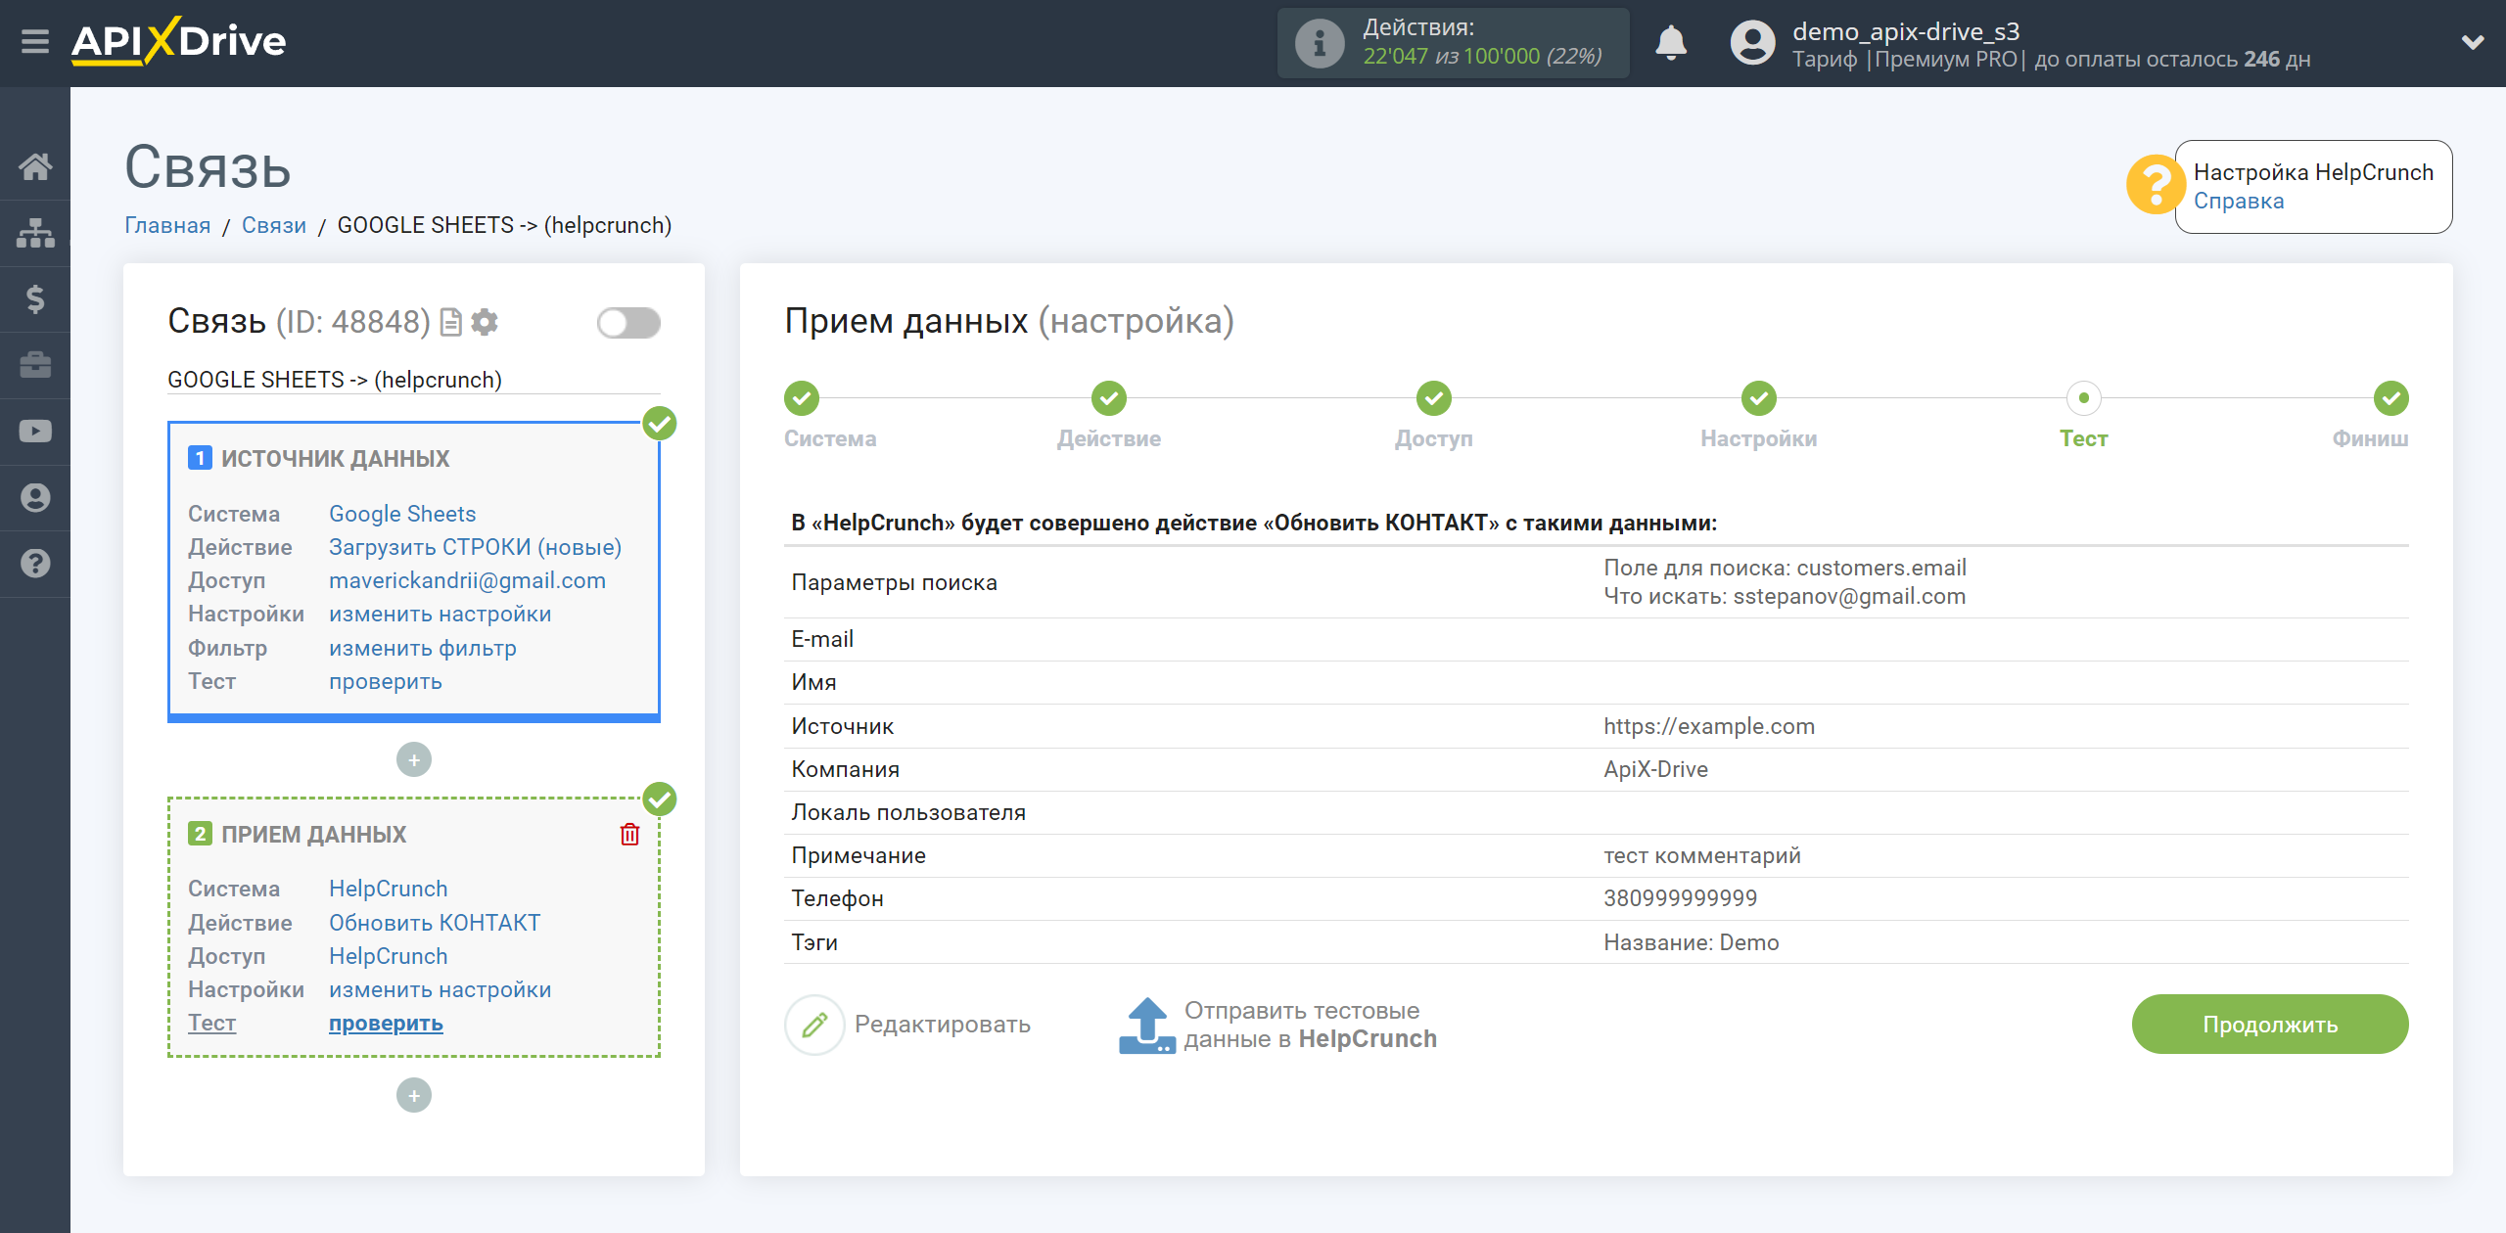The image size is (2506, 1233).
Task: Select the Тест step
Action: [2083, 398]
